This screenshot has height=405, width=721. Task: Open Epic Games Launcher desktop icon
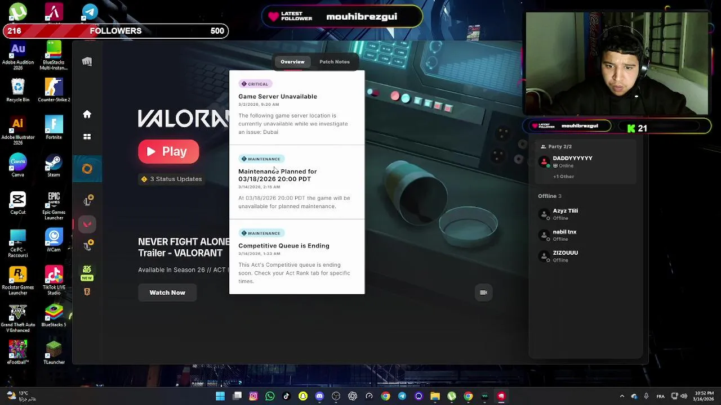[x=54, y=206]
